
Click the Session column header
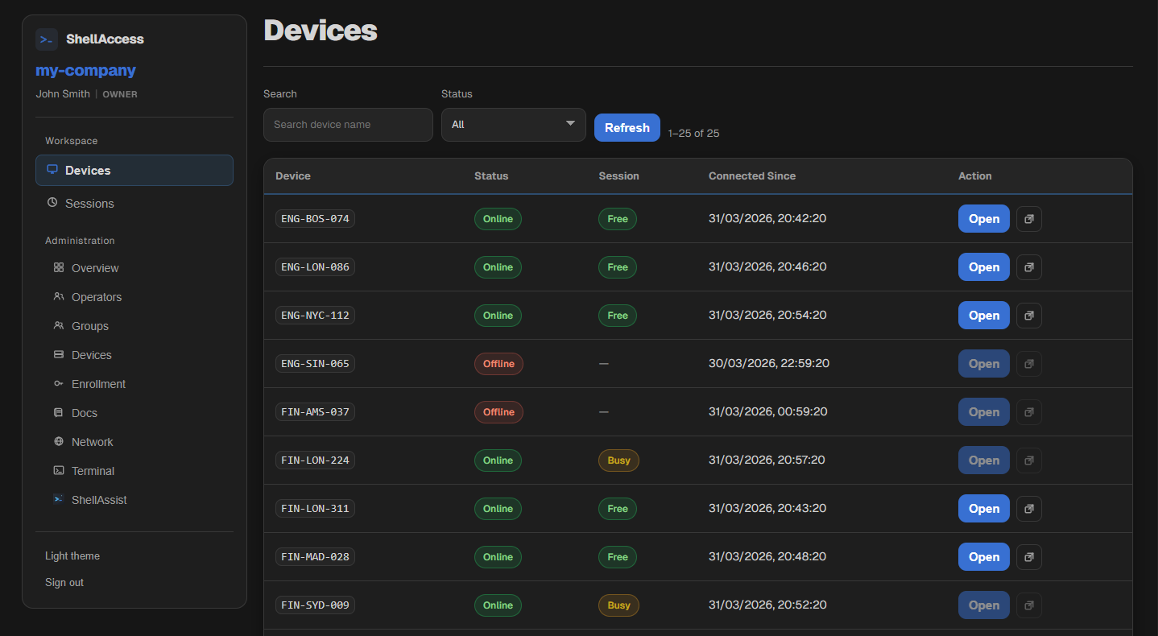pyautogui.click(x=618, y=176)
